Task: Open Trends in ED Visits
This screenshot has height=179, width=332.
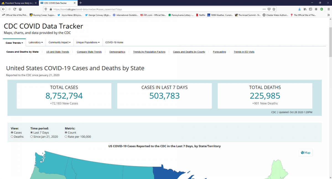Action: [244, 52]
